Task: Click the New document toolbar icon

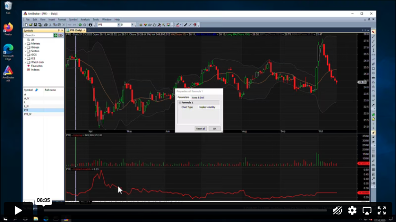Action: click(26, 25)
